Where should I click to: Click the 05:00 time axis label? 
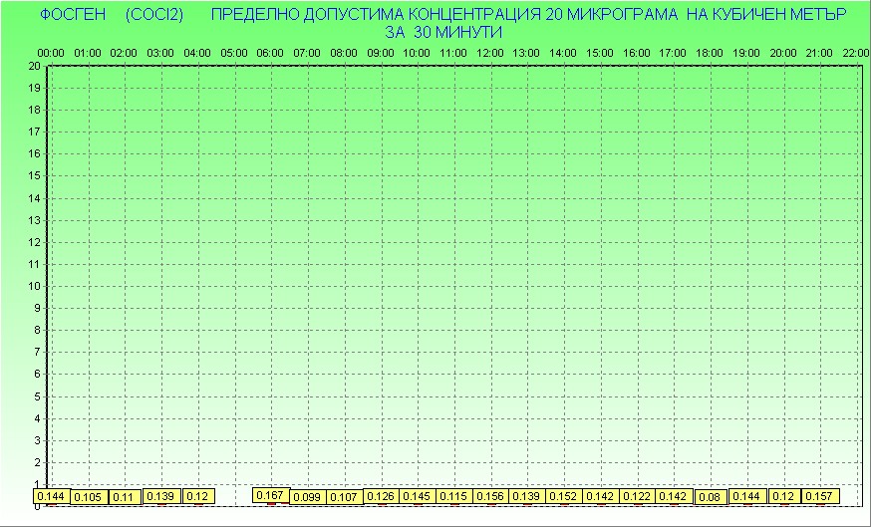pos(234,53)
